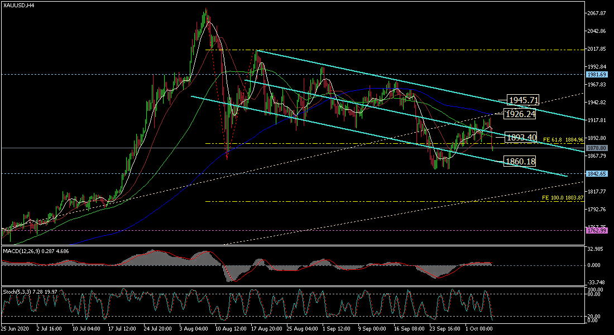Select the 1945.71 price annotation box
The image size is (614, 335).
523,100
